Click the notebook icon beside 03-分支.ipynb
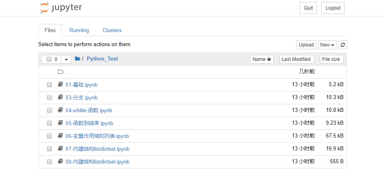The width and height of the screenshot is (385, 176). (x=60, y=97)
